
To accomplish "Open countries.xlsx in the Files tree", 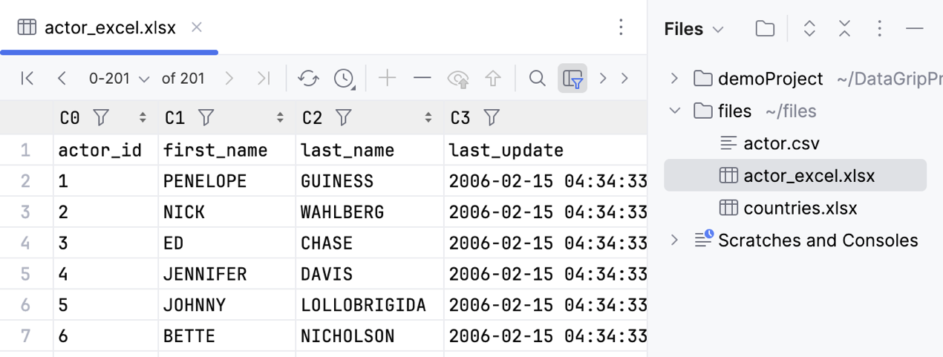I will click(800, 209).
